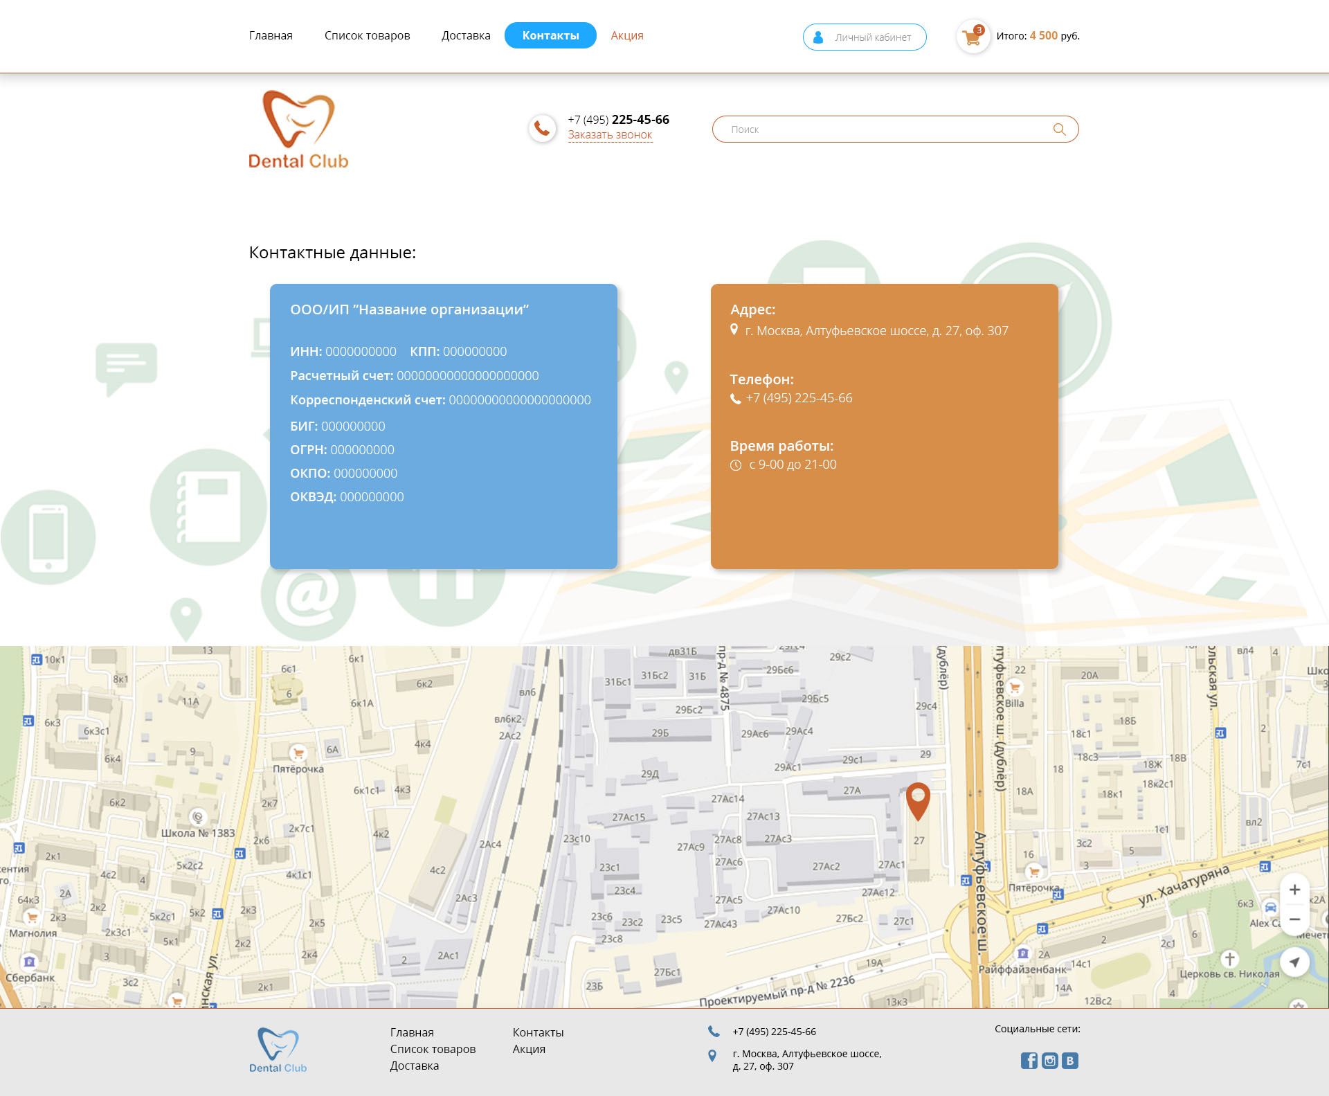Open the VK social icon
Screen dimensions: 1329x1096
[1070, 1061]
